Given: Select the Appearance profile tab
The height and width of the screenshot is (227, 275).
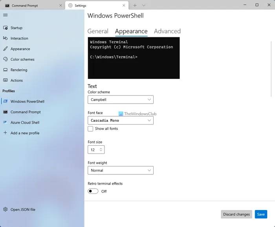Looking at the screenshot, I should [x=131, y=31].
